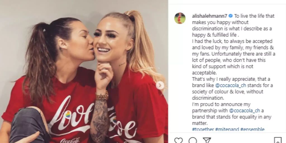This screenshot has height=143, width=286.
Task: Share post via paper plane icon
Action: (x=207, y=140)
